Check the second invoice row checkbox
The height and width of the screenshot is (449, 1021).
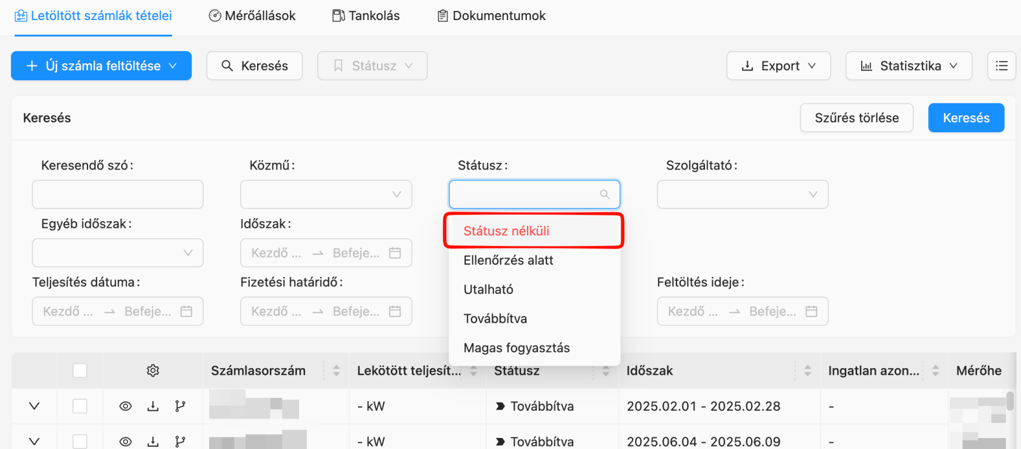(80, 442)
